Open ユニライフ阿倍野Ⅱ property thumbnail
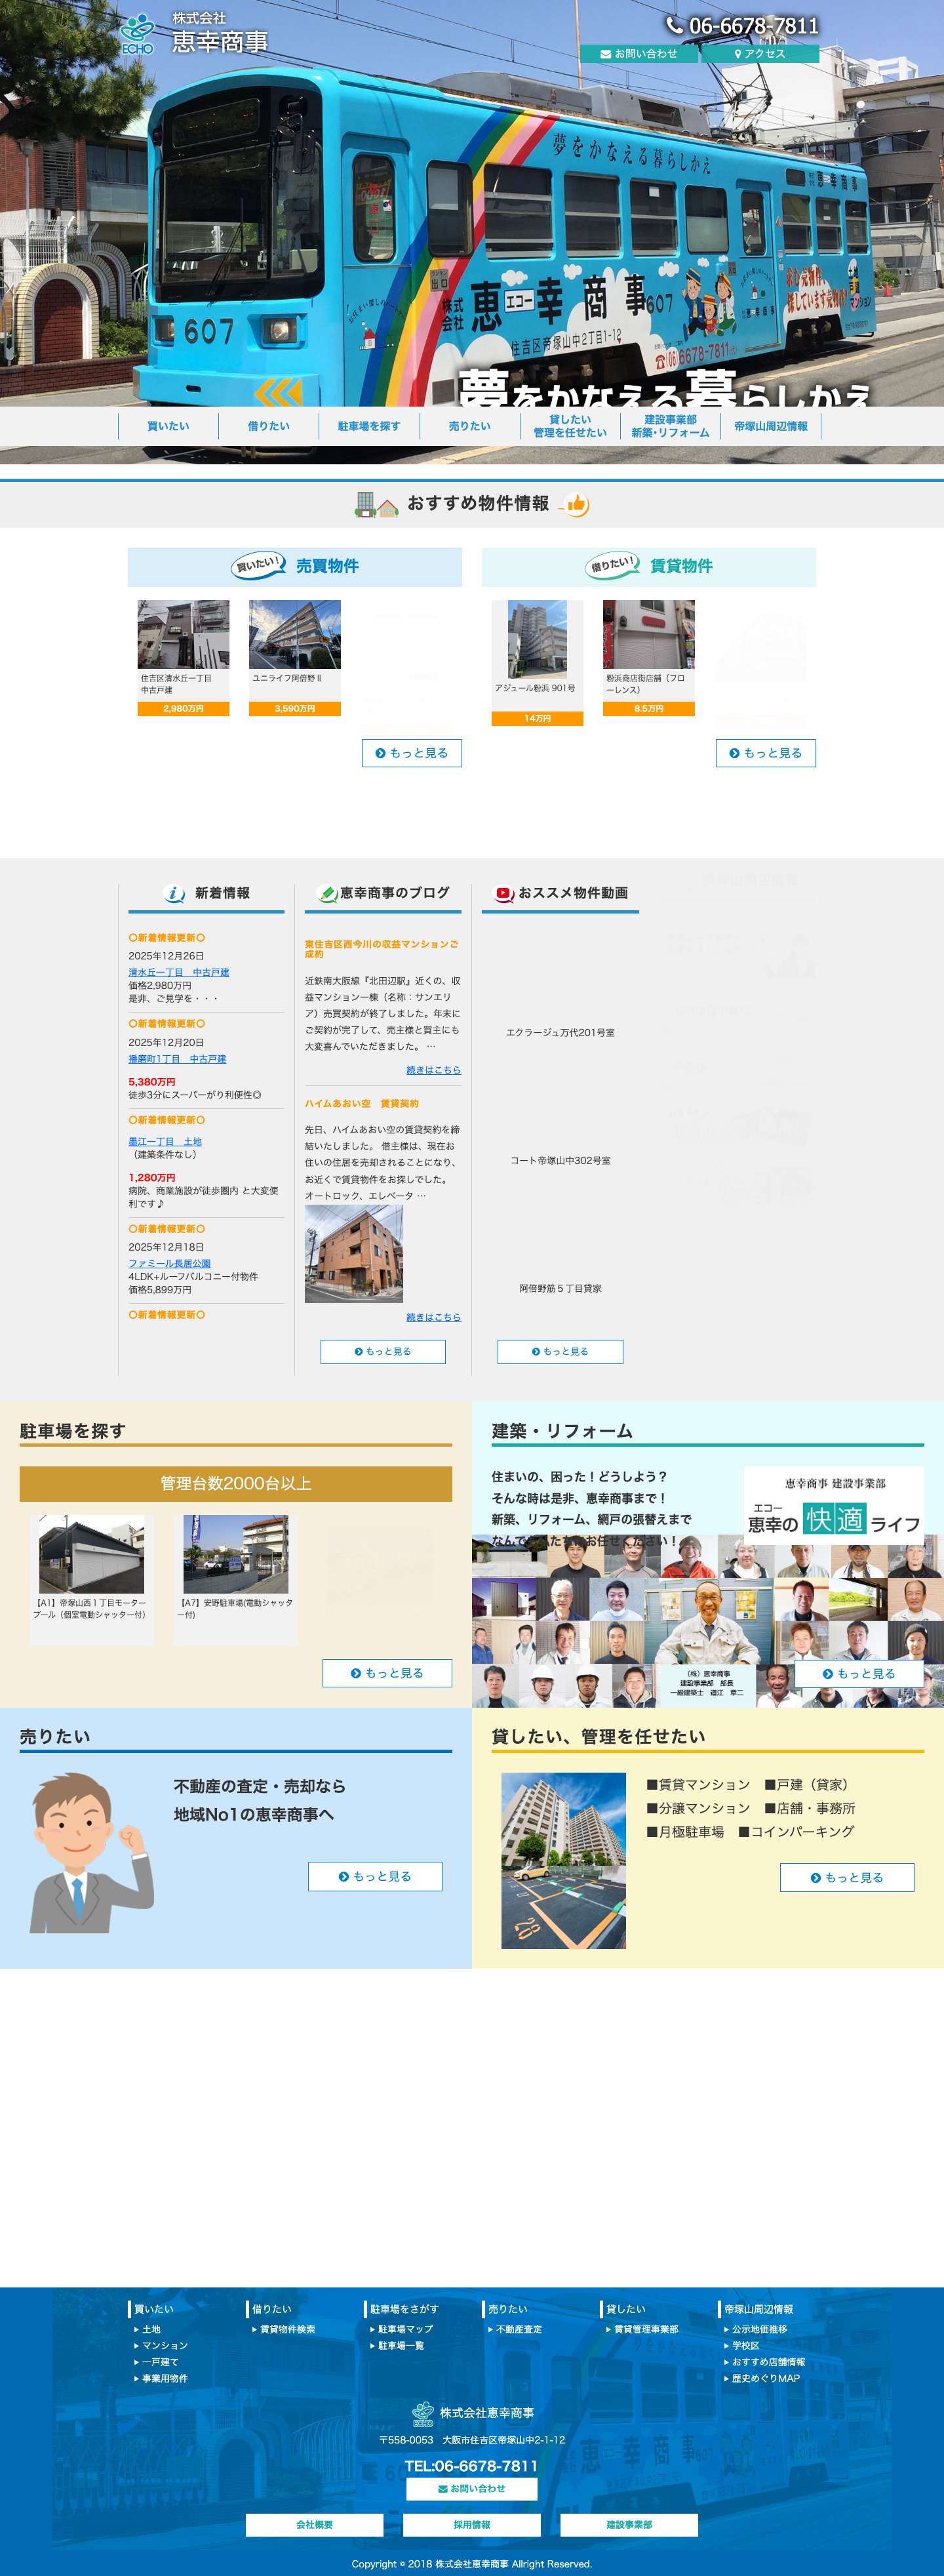 tap(295, 634)
